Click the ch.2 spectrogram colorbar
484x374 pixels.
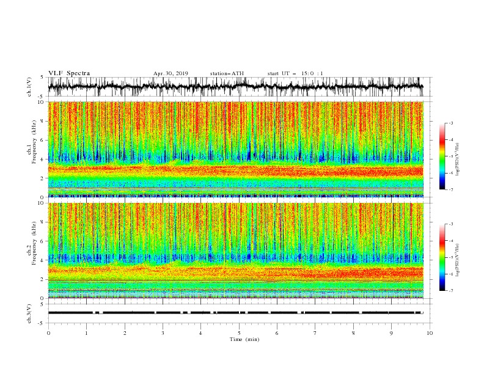point(442,257)
